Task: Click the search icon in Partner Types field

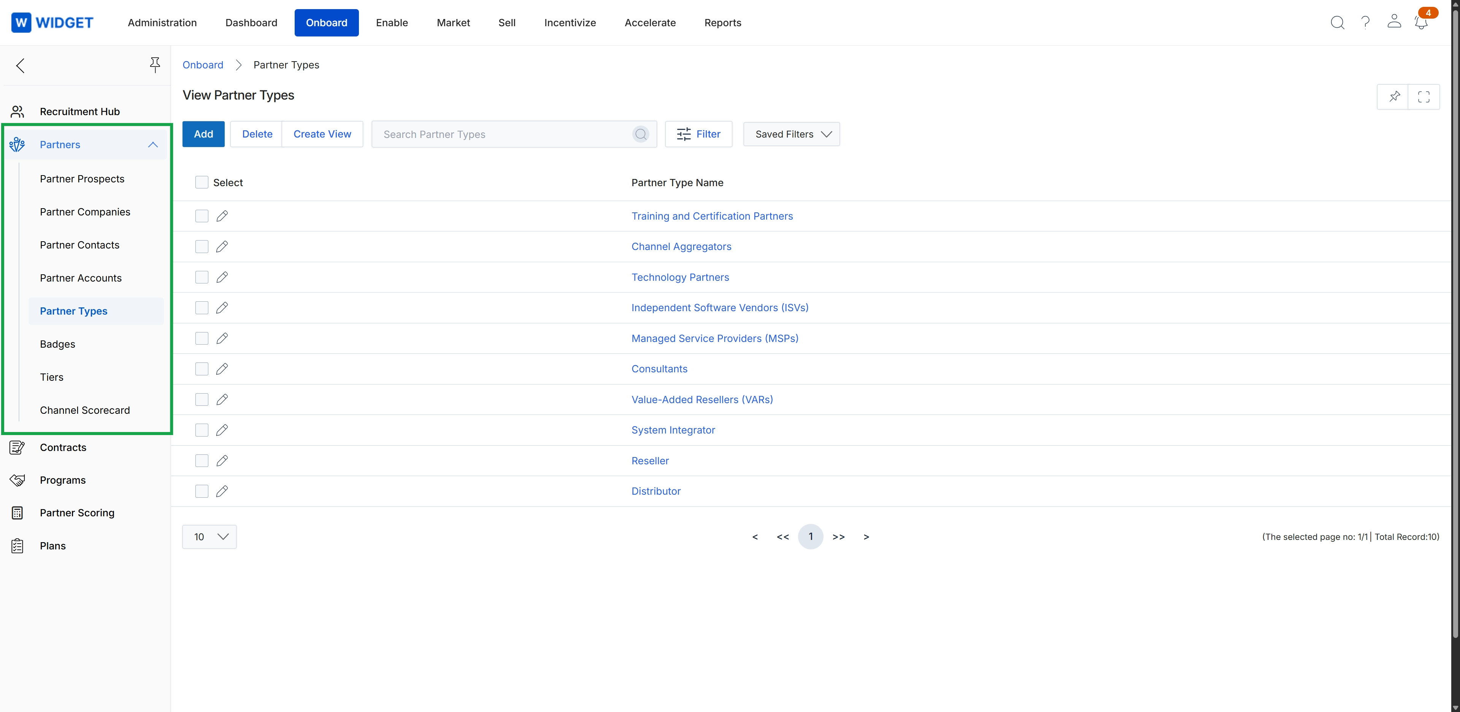Action: tap(640, 134)
